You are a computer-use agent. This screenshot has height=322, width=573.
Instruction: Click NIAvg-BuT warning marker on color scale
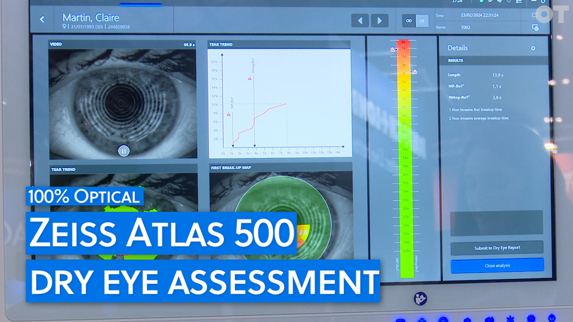(x=415, y=72)
